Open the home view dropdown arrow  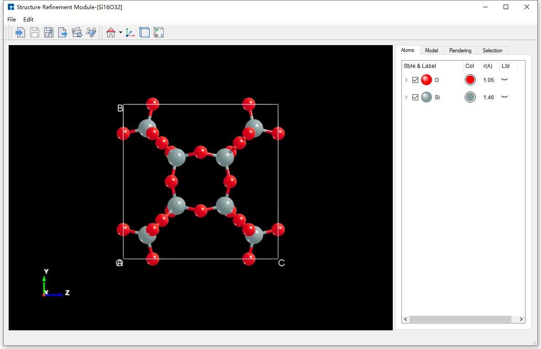tap(120, 32)
